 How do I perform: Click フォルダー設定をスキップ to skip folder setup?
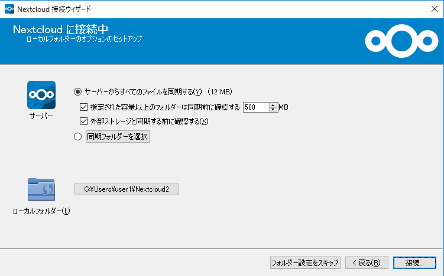click(x=304, y=262)
